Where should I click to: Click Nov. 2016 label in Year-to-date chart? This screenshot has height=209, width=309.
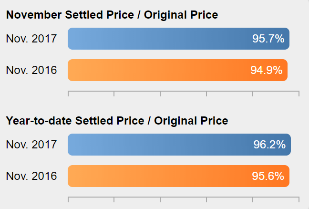(x=31, y=176)
